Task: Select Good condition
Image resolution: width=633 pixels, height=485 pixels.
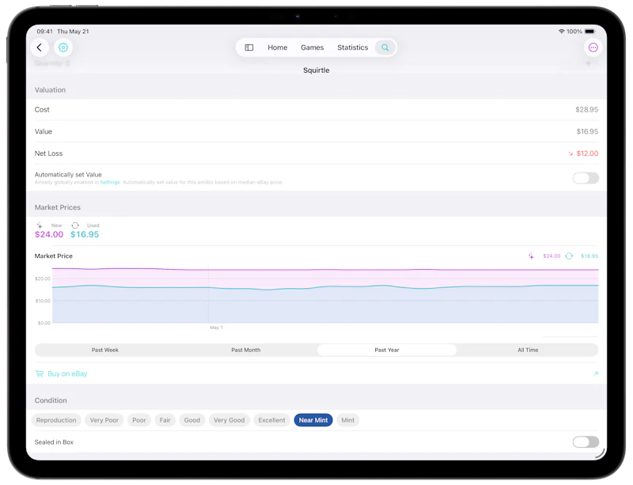Action: click(x=192, y=420)
